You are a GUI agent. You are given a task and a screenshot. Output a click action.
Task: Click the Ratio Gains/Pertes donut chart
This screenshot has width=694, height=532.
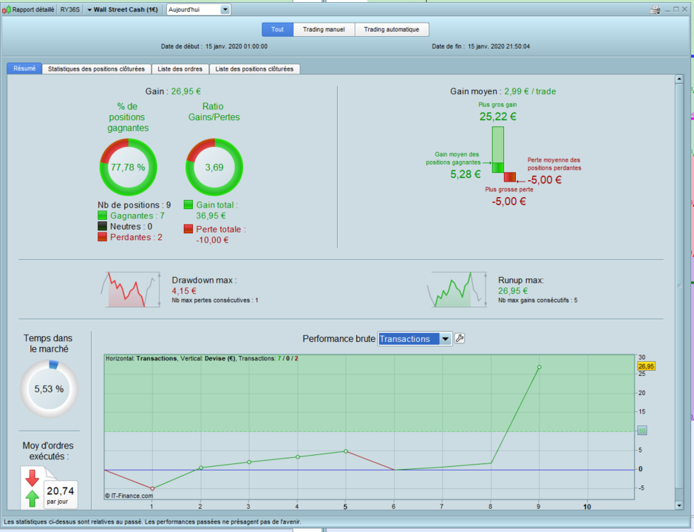214,167
